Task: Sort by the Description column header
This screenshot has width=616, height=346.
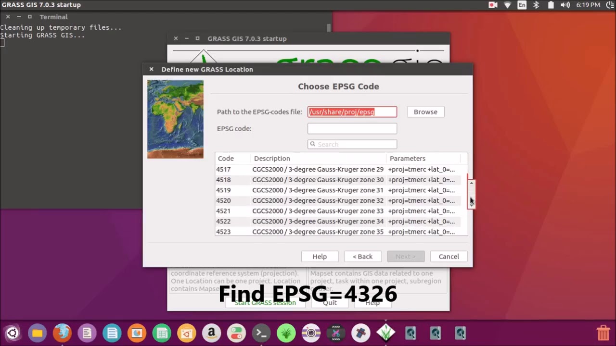Action: (x=319, y=159)
